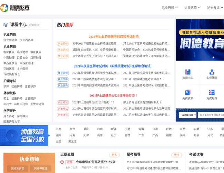Select the 黑龙江 branch school

click(72, 142)
